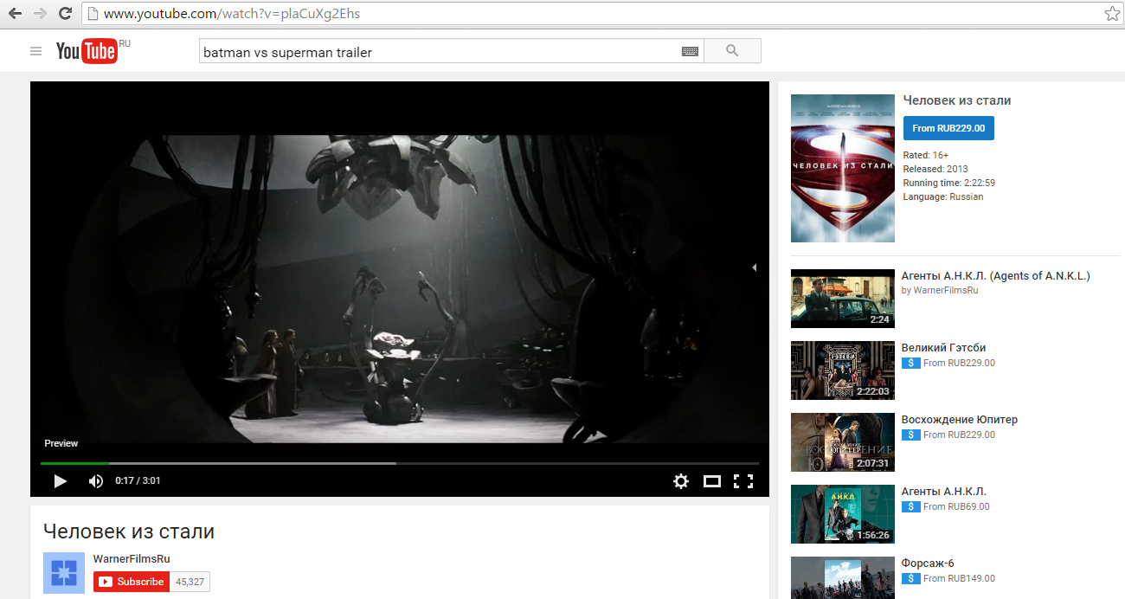
Task: Open the Человек из стали movie poster
Action: (x=843, y=168)
